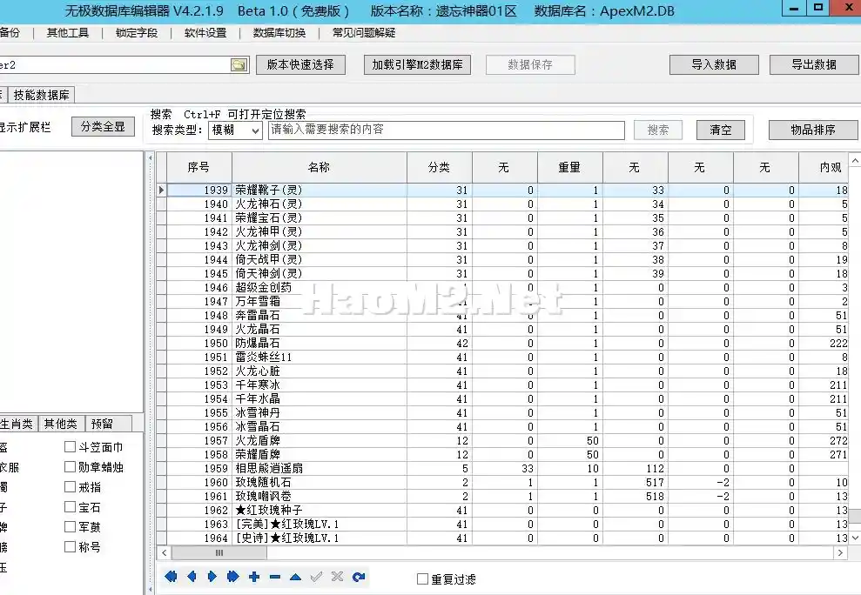Click the 重量 column header
Screen dimensions: 861x595
[x=569, y=167]
